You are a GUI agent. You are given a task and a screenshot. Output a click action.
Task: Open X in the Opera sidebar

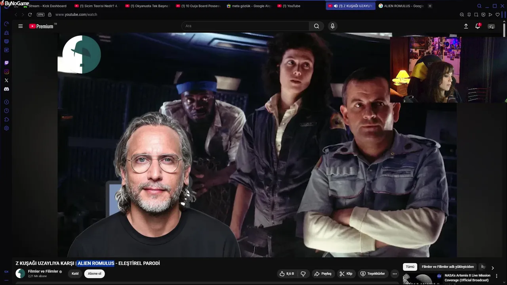(6, 80)
